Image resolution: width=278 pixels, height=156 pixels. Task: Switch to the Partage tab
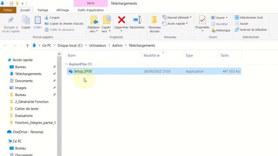click(43, 10)
